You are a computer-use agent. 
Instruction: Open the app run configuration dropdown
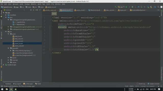[x=121, y=7]
